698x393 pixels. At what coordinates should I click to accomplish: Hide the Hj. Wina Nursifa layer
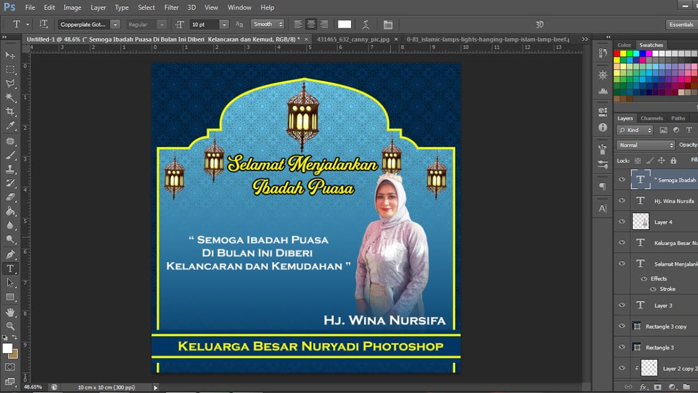(x=622, y=200)
